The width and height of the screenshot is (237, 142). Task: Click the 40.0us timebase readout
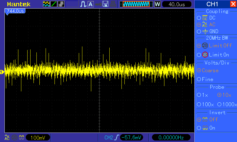click(x=177, y=4)
